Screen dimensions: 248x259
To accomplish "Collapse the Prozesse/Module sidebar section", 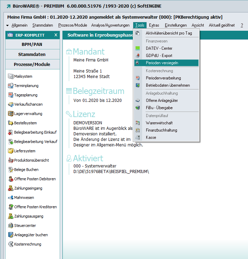I will coord(32,65).
